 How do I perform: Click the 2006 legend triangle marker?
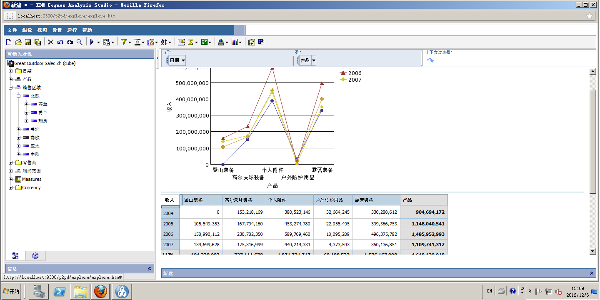(x=343, y=73)
